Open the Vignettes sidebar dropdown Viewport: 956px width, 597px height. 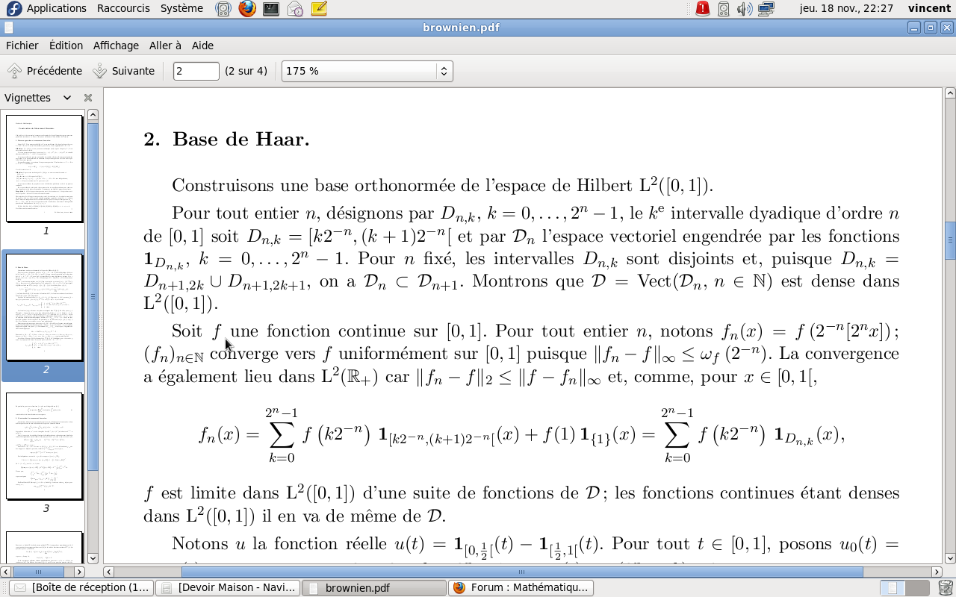[x=67, y=98]
